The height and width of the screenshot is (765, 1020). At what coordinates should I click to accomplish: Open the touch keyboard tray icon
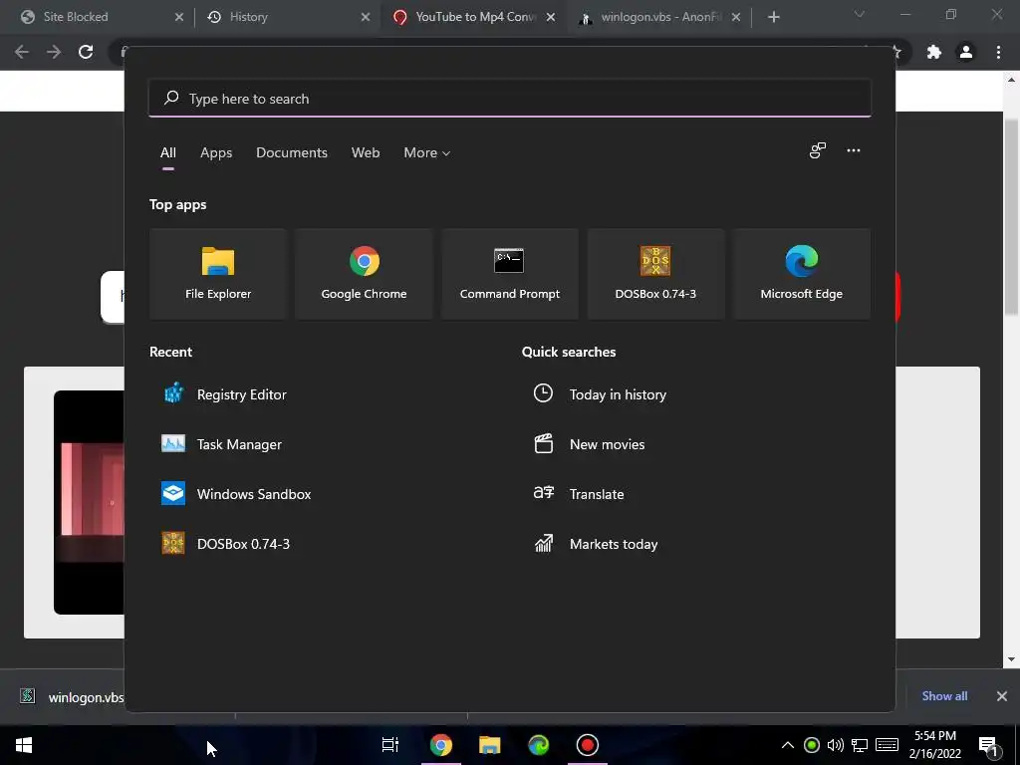click(887, 745)
